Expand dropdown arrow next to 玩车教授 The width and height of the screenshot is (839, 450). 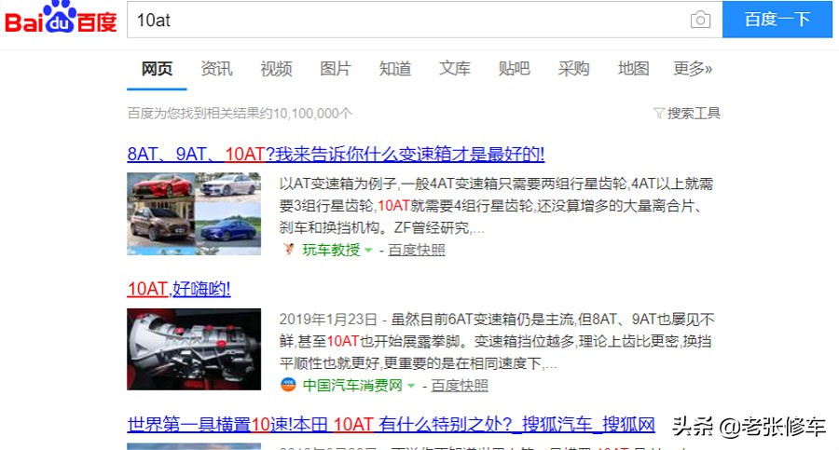coord(368,250)
